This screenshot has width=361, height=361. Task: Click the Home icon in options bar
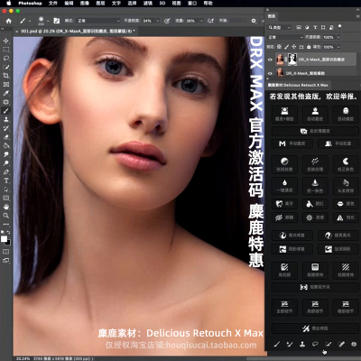tap(9, 21)
